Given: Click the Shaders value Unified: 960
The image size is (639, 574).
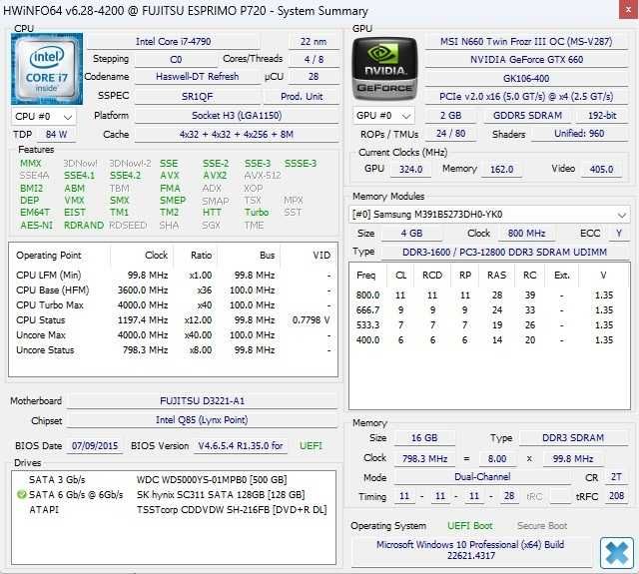Looking at the screenshot, I should click(x=579, y=134).
